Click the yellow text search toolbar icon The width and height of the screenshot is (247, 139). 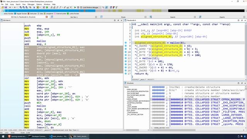click(38, 7)
